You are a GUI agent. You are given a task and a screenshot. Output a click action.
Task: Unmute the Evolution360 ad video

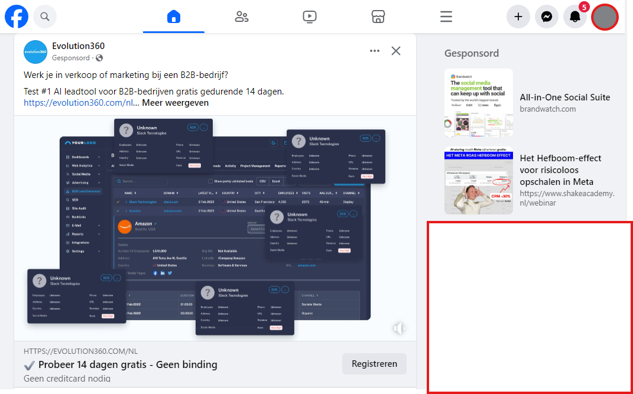coord(400,328)
